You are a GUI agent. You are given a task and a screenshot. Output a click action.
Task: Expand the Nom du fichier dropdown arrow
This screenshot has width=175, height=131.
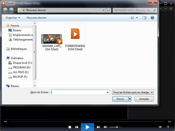(108, 92)
